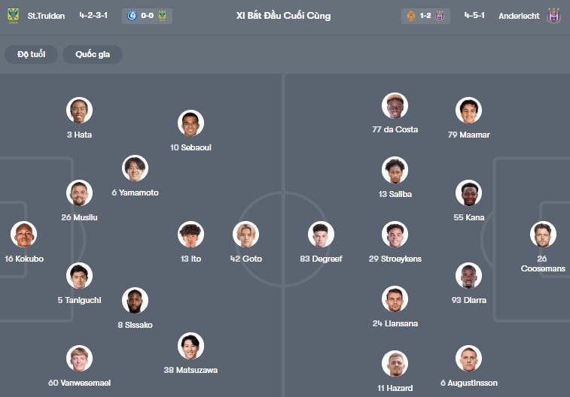Click the Anderlecht team name
Image resolution: width=570 pixels, height=397 pixels.
[519, 15]
